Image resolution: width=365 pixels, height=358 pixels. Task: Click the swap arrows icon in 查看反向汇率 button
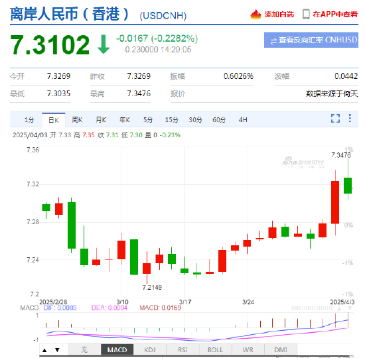tap(273, 41)
